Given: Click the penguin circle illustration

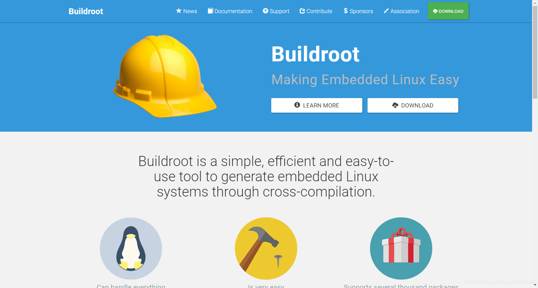Looking at the screenshot, I should tap(131, 248).
